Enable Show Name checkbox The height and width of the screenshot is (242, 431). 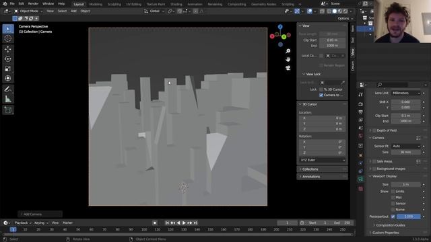[393, 209]
